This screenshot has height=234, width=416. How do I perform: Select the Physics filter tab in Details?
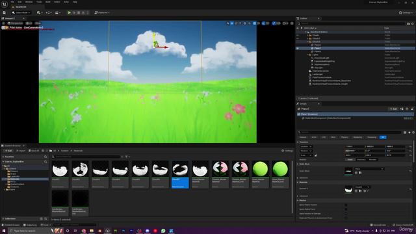[x=344, y=137]
